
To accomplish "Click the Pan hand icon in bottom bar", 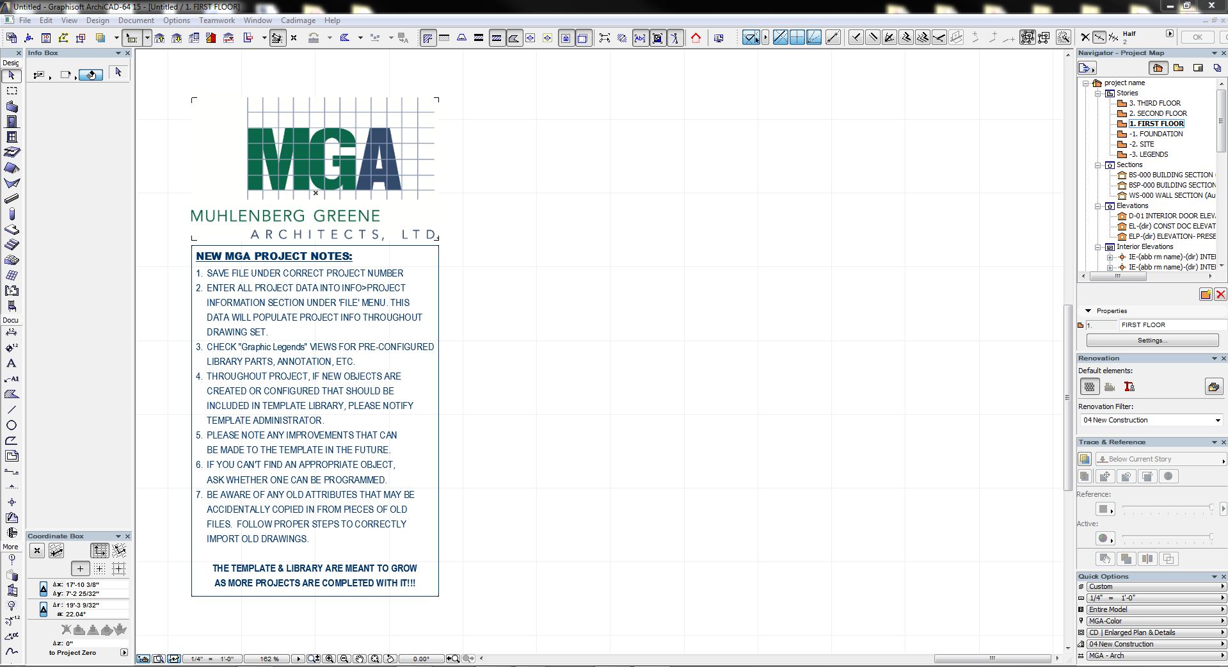I will [x=360, y=659].
